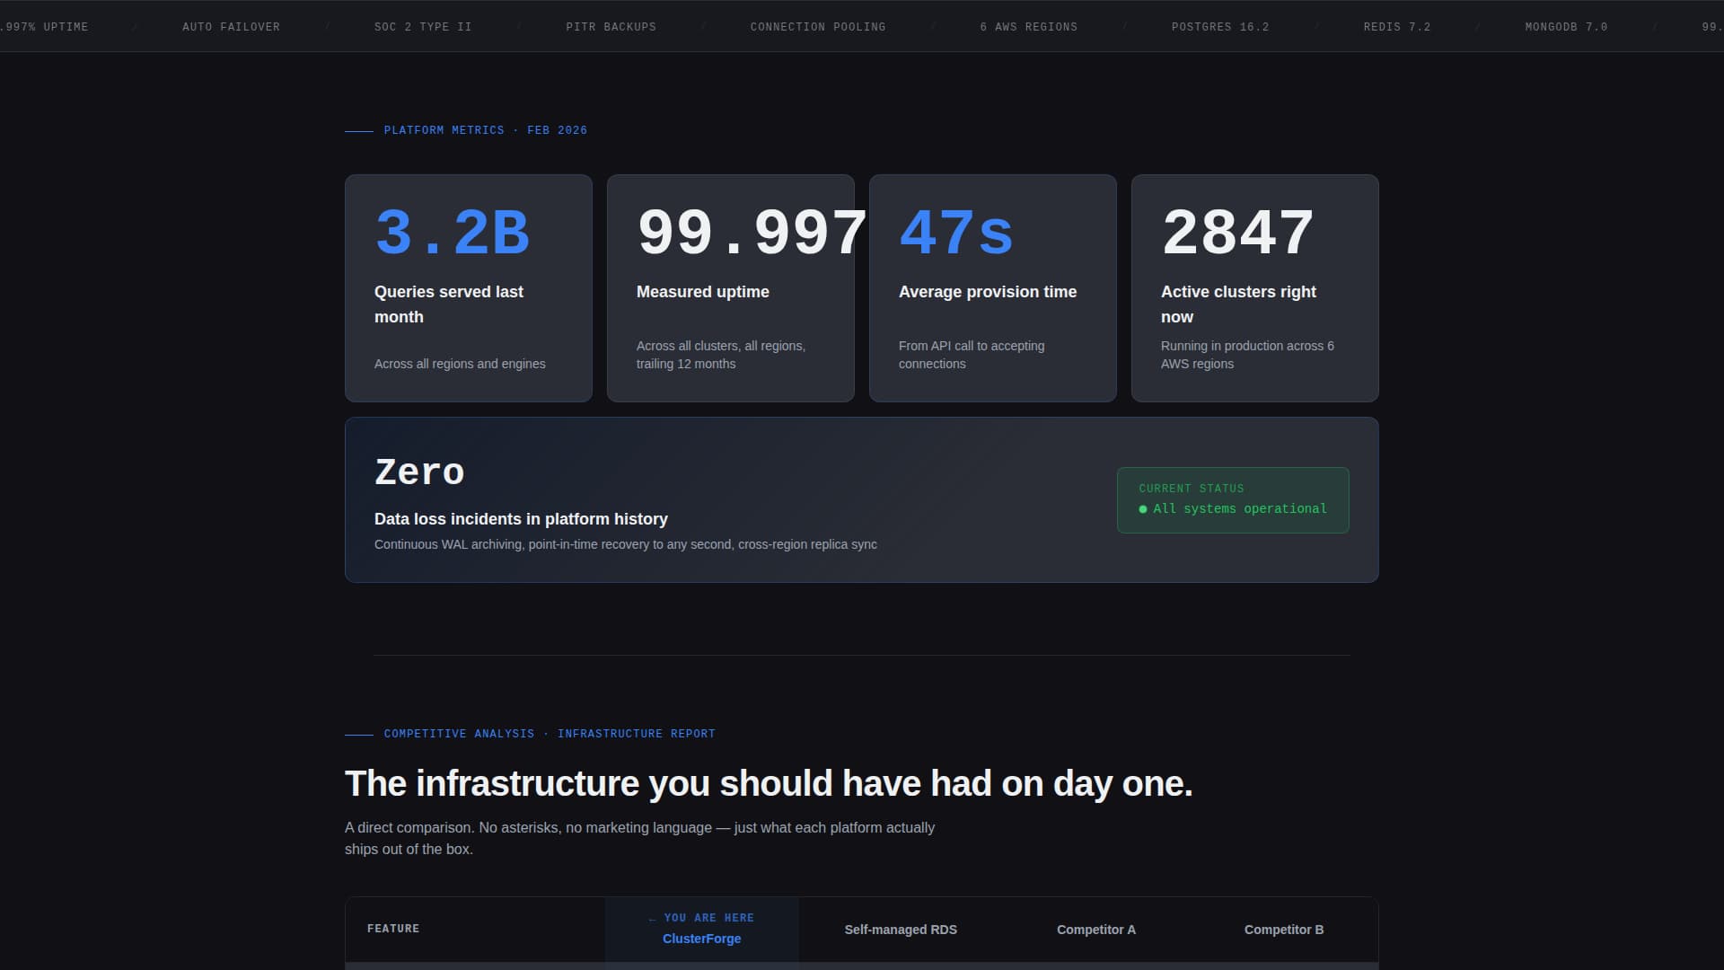Click the infrastructure day one headline
This screenshot has width=1724, height=970.
769,783
